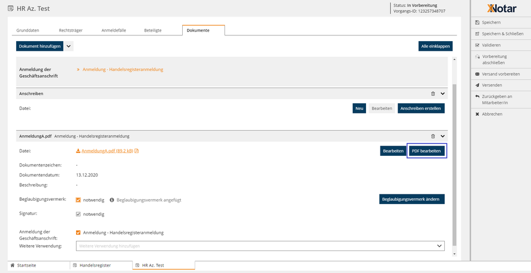Toggle Beglaubigungsvermerk notwendig checkbox

(x=78, y=200)
